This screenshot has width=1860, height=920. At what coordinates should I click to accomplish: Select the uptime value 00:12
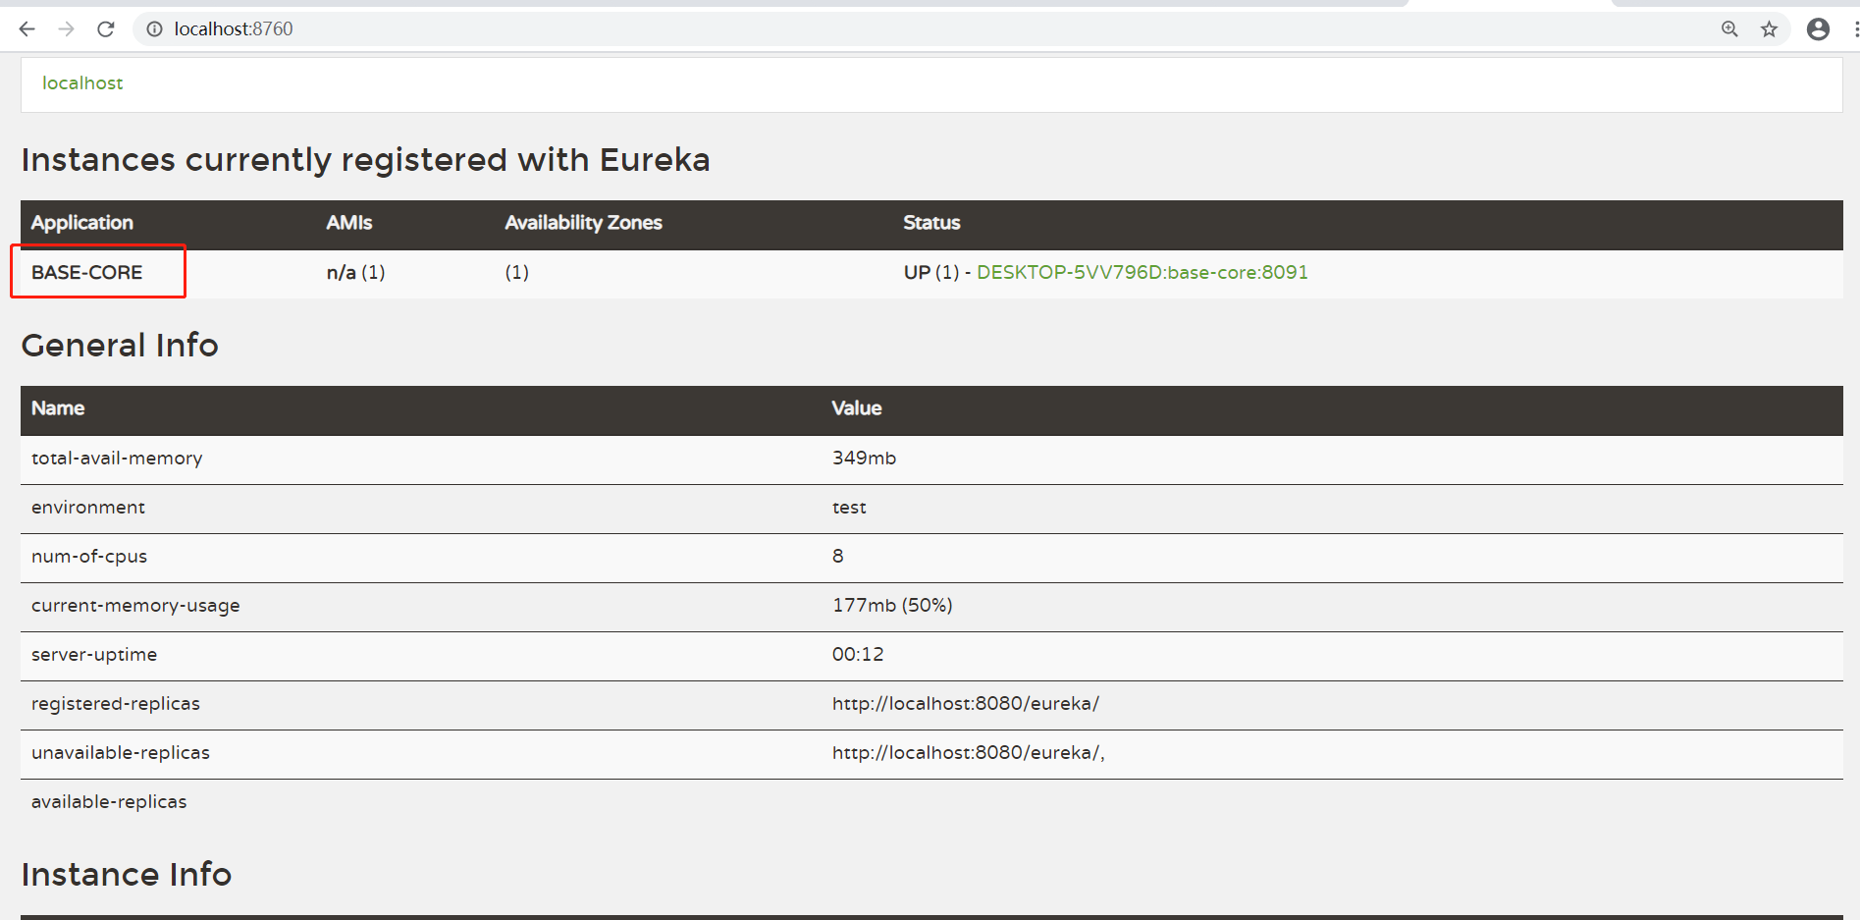858,655
